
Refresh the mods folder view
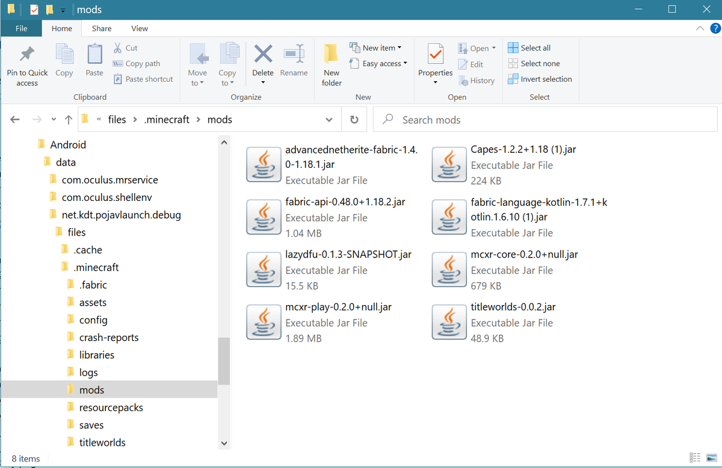point(354,120)
